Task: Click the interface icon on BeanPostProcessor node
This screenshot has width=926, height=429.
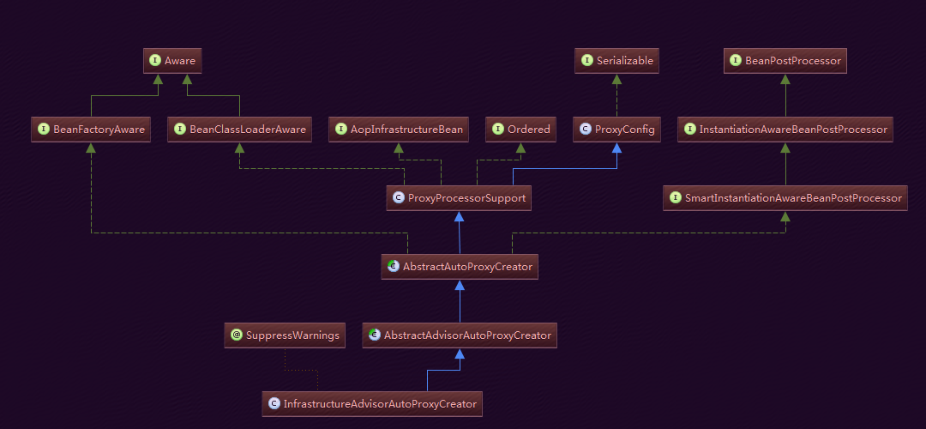Action: 736,61
